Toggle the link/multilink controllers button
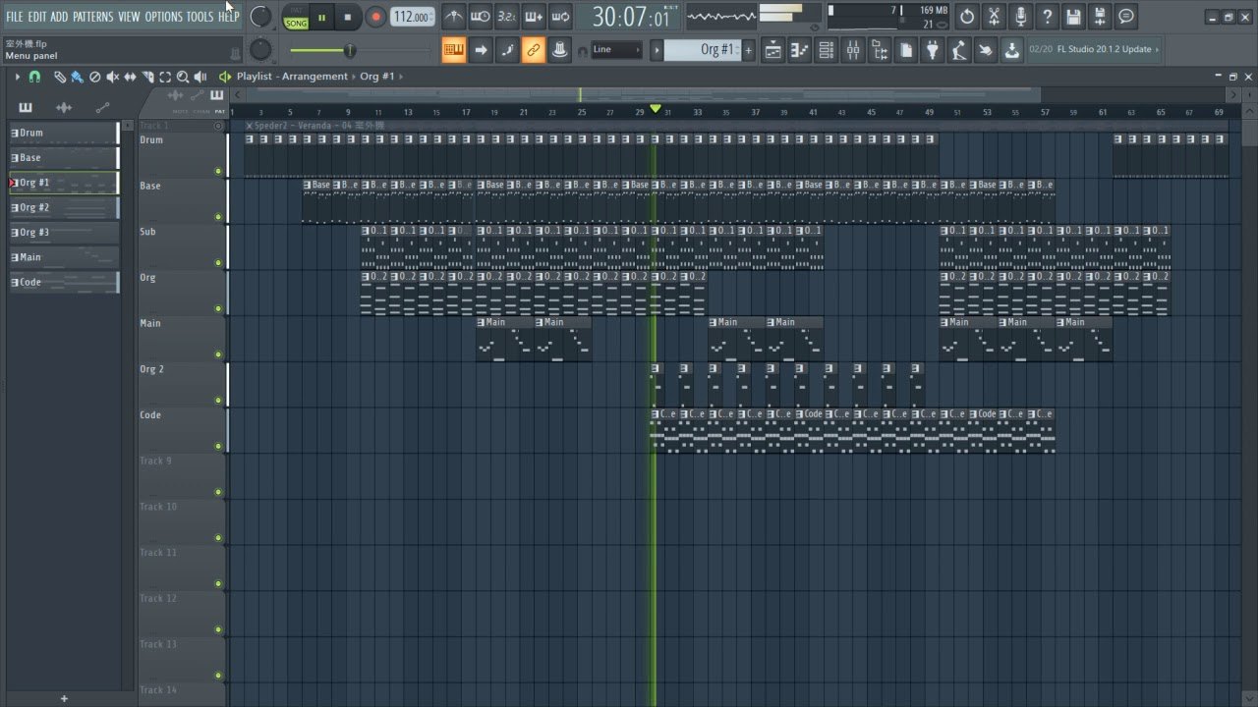1258x707 pixels. coord(534,50)
